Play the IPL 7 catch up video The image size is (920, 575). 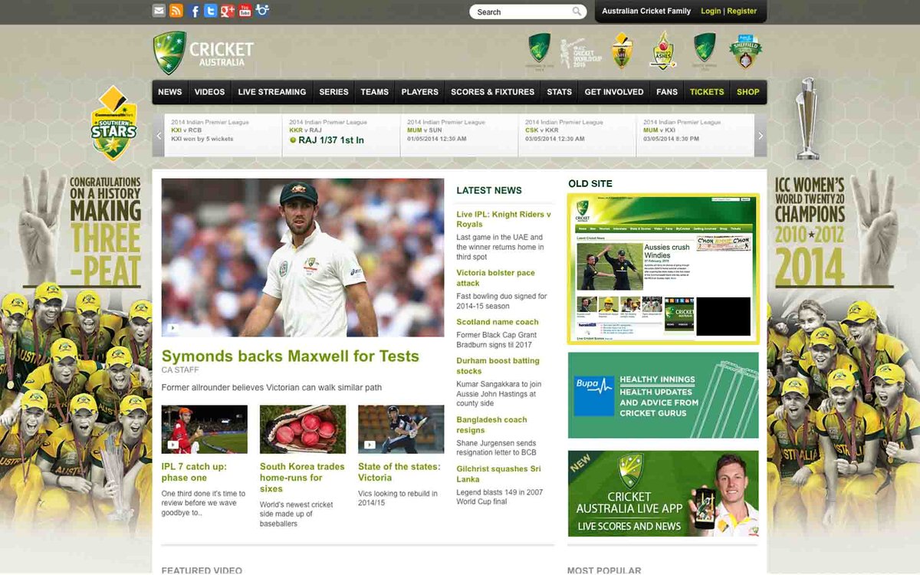(x=173, y=445)
